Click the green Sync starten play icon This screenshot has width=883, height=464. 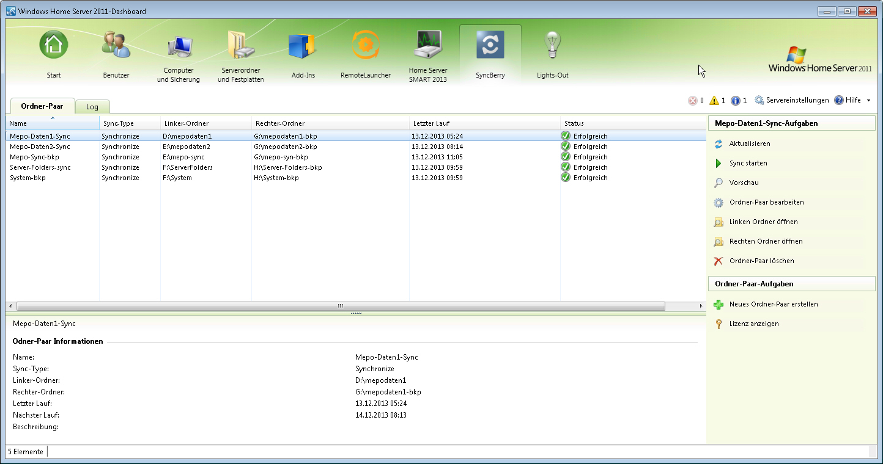[x=719, y=164]
